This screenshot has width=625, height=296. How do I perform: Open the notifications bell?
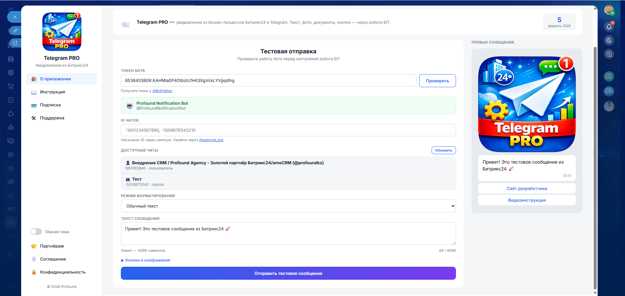click(x=609, y=27)
